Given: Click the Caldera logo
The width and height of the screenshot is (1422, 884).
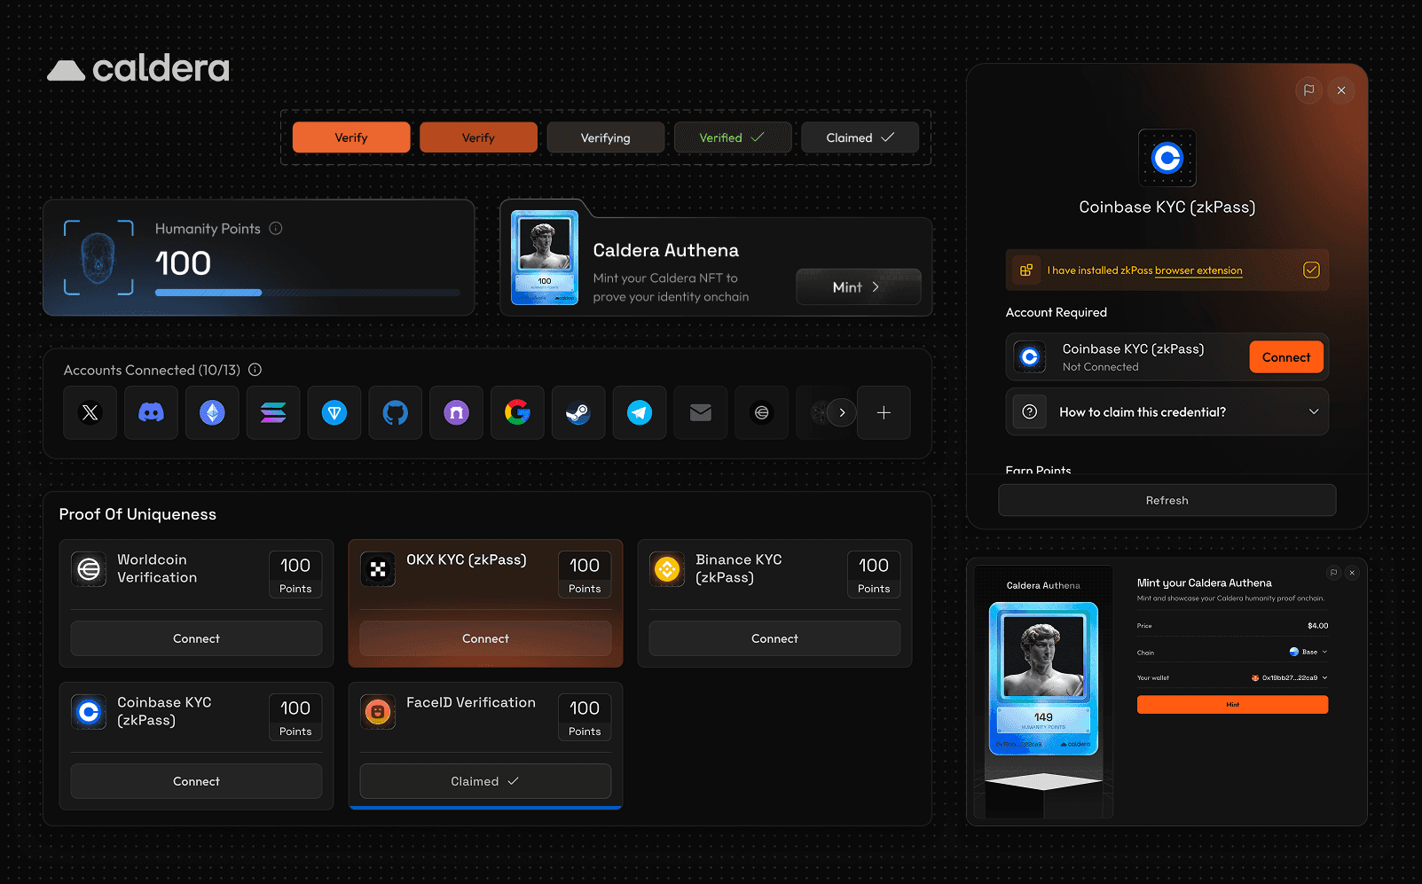Looking at the screenshot, I should coord(138,69).
